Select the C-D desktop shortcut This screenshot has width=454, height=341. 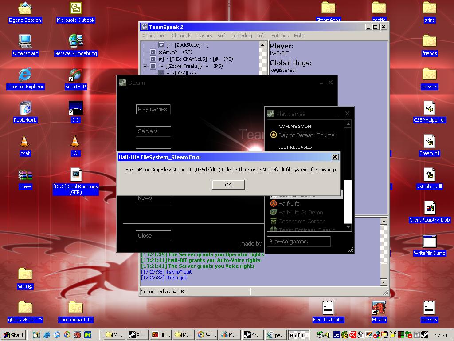pos(75,112)
